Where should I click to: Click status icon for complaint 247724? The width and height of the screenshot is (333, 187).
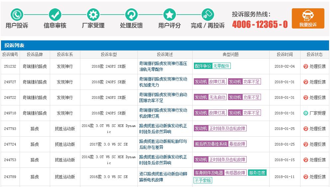point(305,144)
